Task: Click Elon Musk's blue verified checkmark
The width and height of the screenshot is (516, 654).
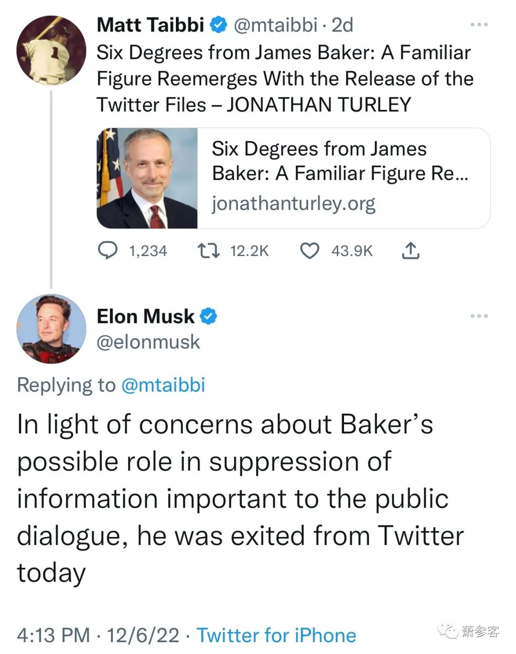Action: pyautogui.click(x=208, y=316)
